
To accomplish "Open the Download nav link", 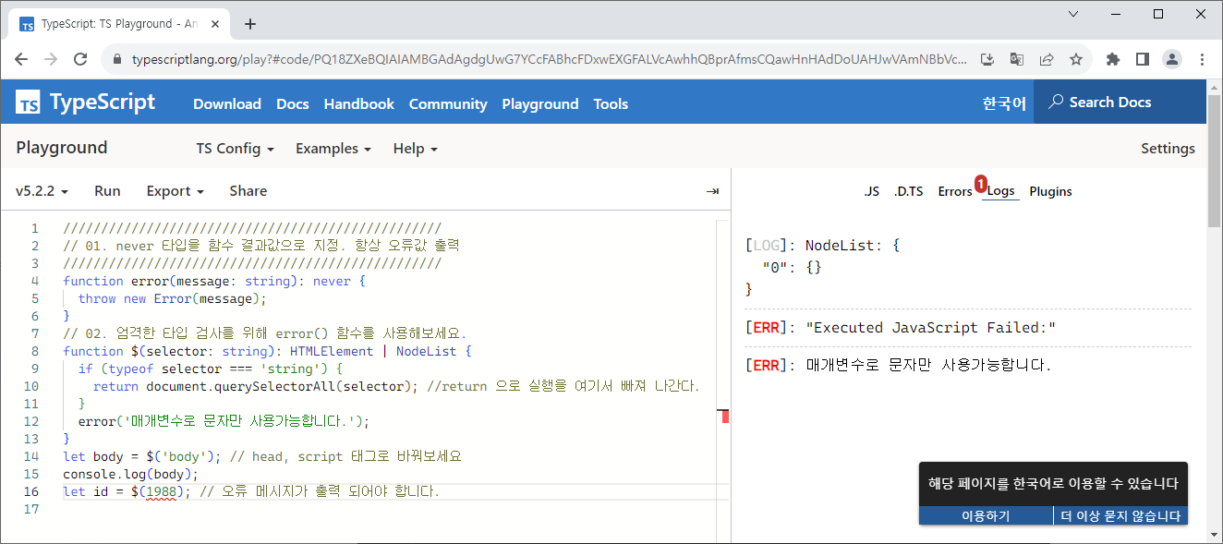I will [x=227, y=104].
